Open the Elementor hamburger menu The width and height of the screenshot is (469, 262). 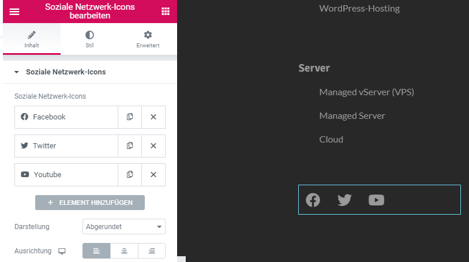coord(14,12)
